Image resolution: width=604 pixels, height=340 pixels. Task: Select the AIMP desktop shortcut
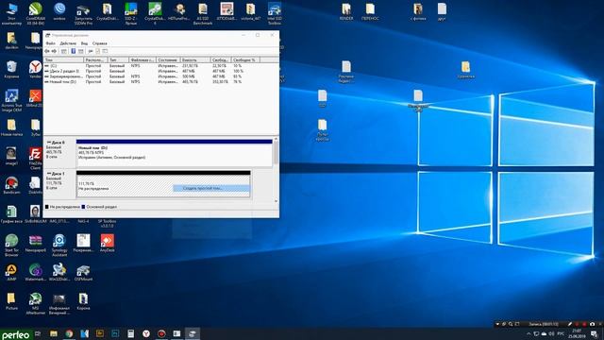pos(11,272)
